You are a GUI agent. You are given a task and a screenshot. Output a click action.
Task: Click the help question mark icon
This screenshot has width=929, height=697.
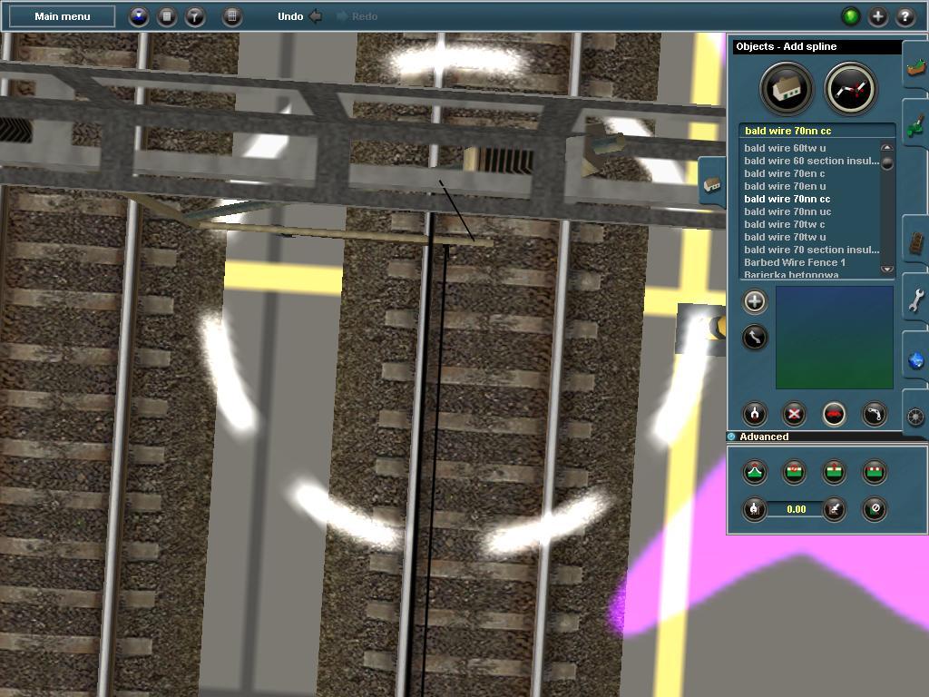coord(905,16)
